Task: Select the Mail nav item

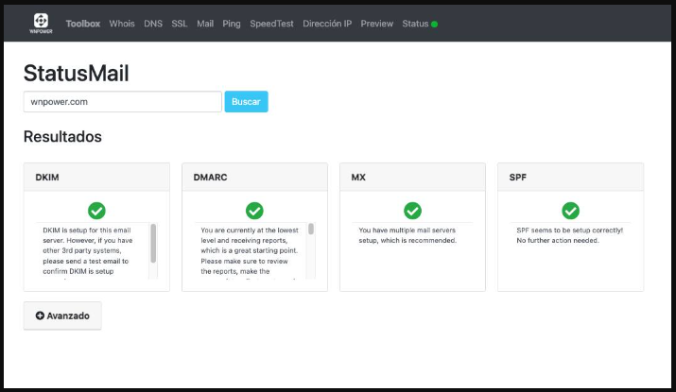Action: tap(205, 24)
